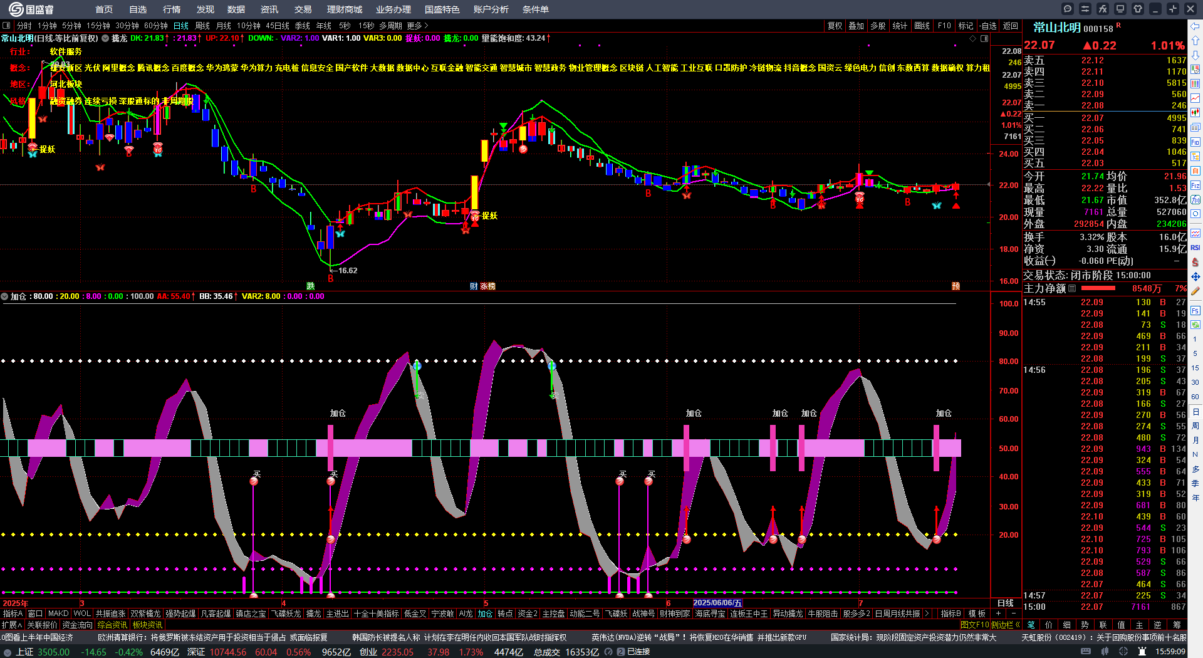Click the 跌 marker at chart bottom
The image size is (1203, 658).
(x=310, y=286)
